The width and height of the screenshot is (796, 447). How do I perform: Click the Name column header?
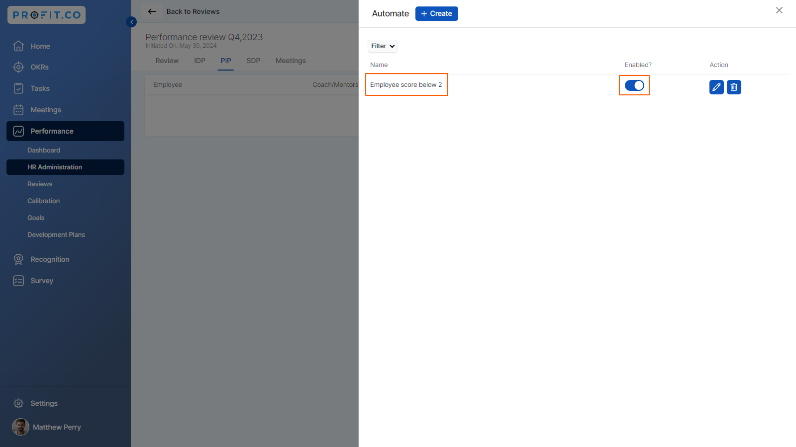[x=379, y=65]
